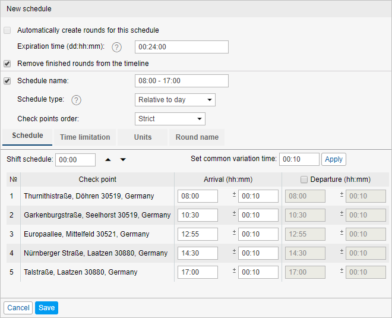This screenshot has height=318, width=392.
Task: Focus the Shift schedule time field
Action: tap(75, 160)
